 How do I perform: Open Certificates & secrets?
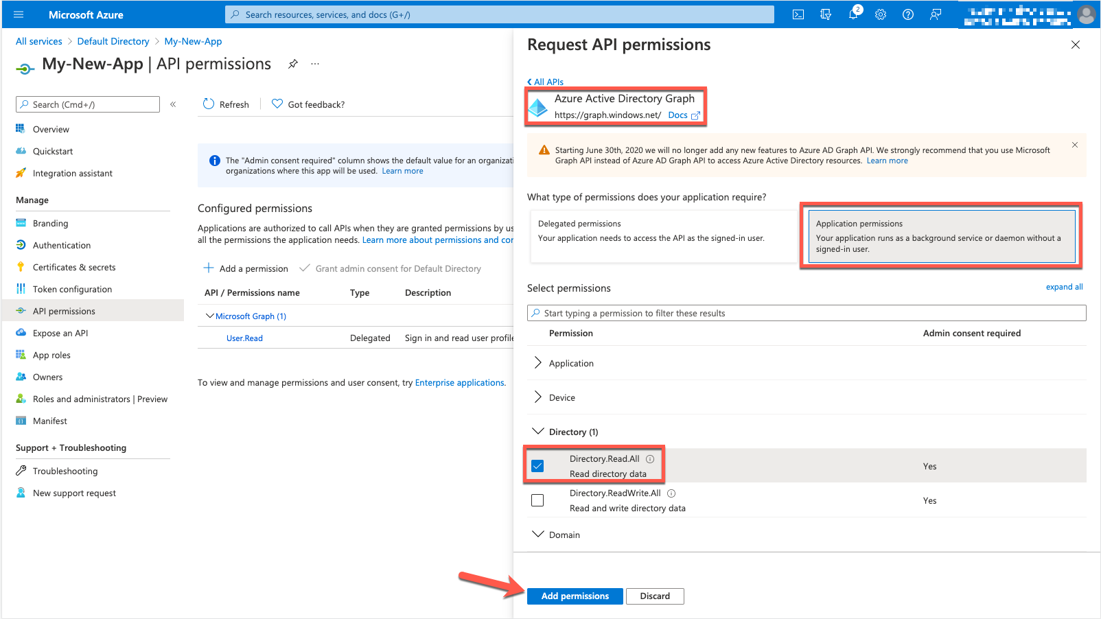coord(74,267)
